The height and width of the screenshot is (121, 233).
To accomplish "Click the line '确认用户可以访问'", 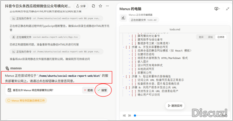I will click(x=149, y=95).
